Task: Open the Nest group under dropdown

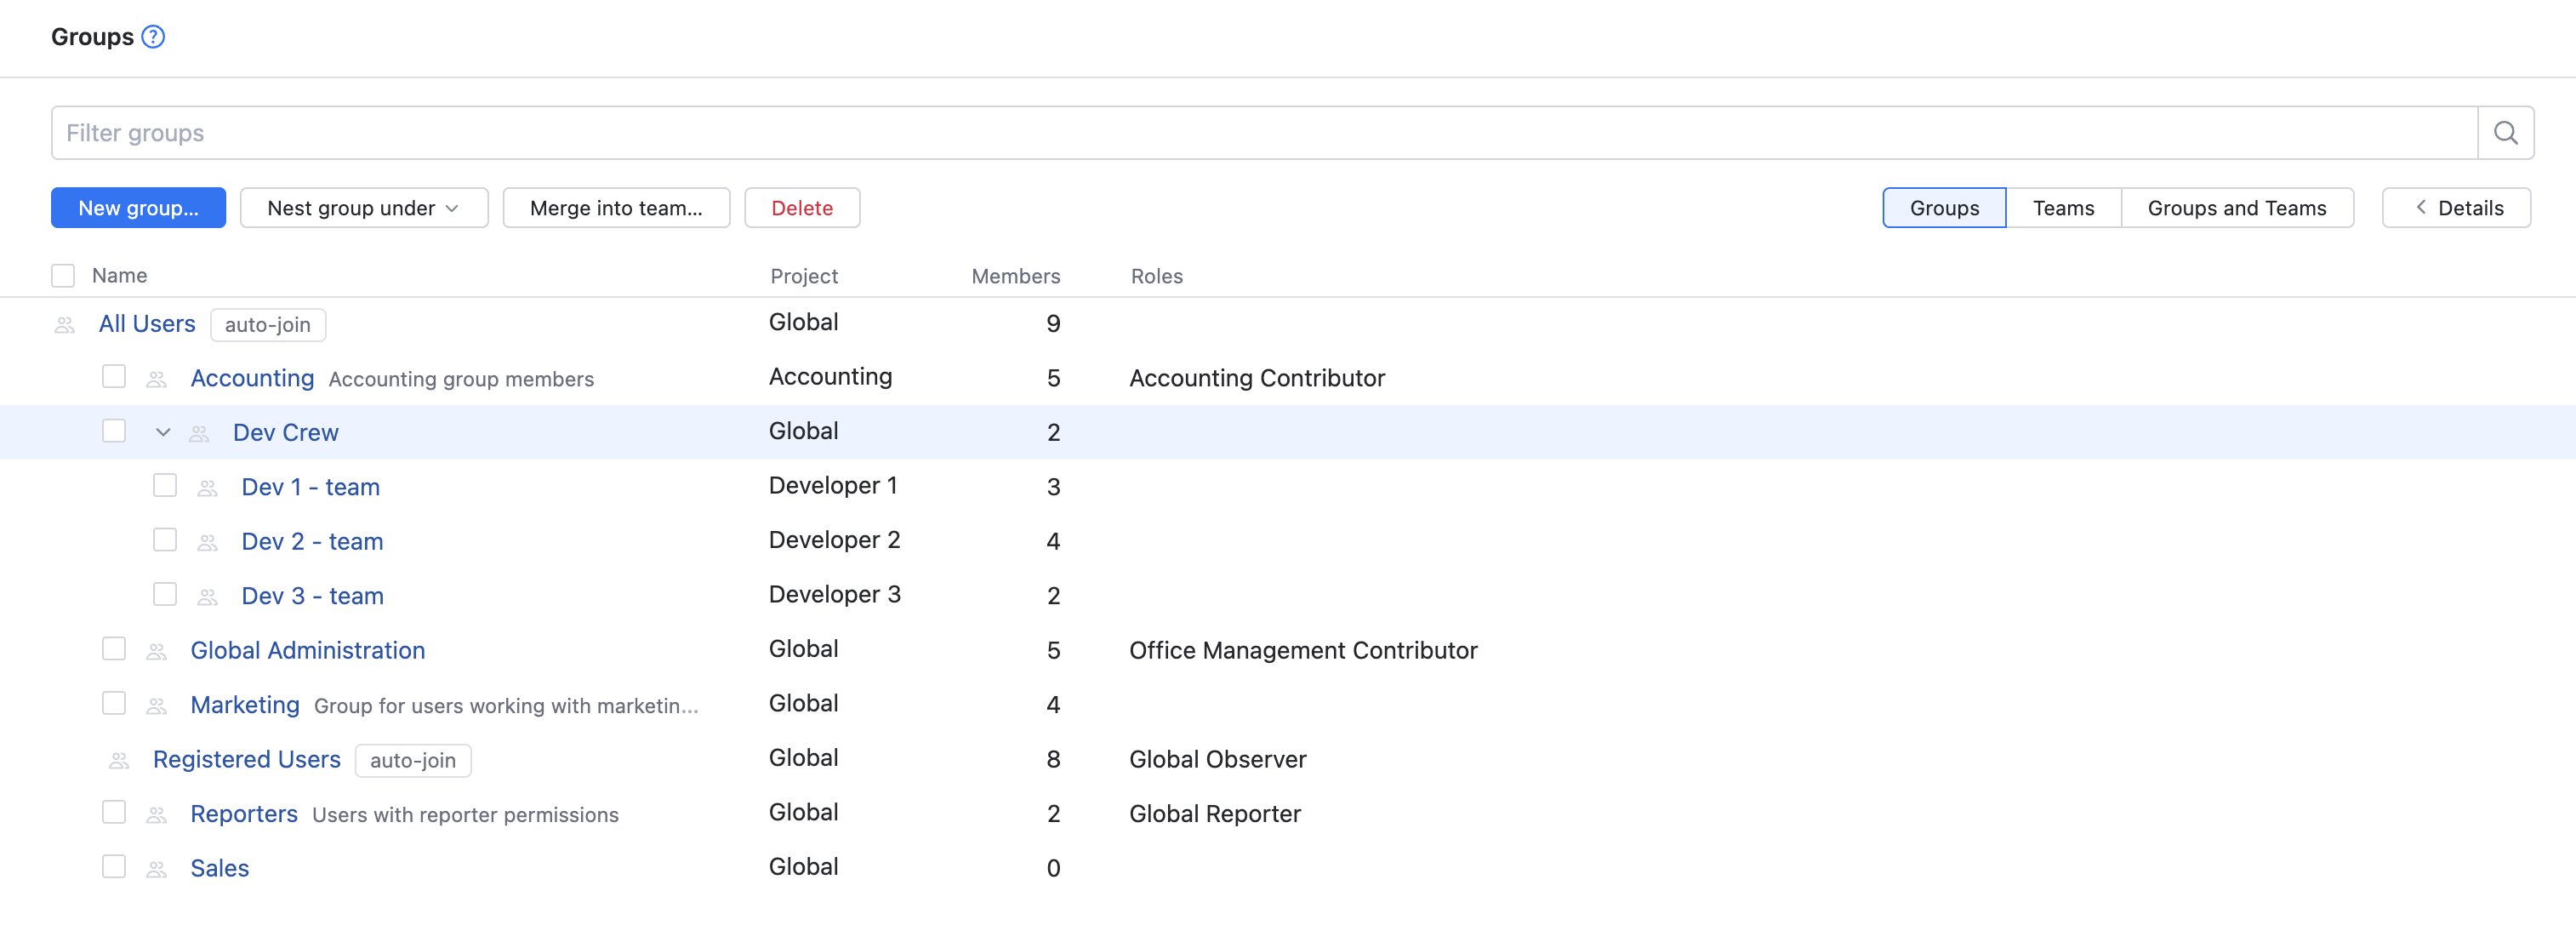Action: pos(364,208)
